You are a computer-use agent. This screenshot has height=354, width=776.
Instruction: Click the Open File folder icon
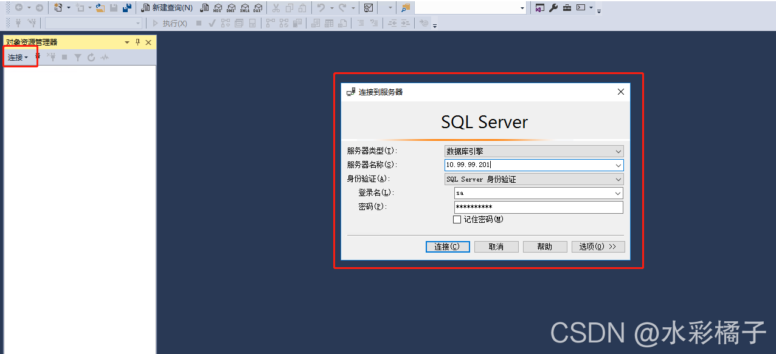[100, 8]
